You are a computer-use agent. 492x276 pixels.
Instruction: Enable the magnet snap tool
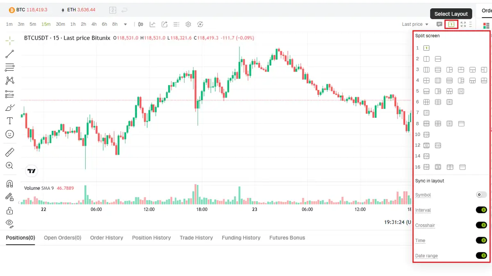tap(9, 184)
